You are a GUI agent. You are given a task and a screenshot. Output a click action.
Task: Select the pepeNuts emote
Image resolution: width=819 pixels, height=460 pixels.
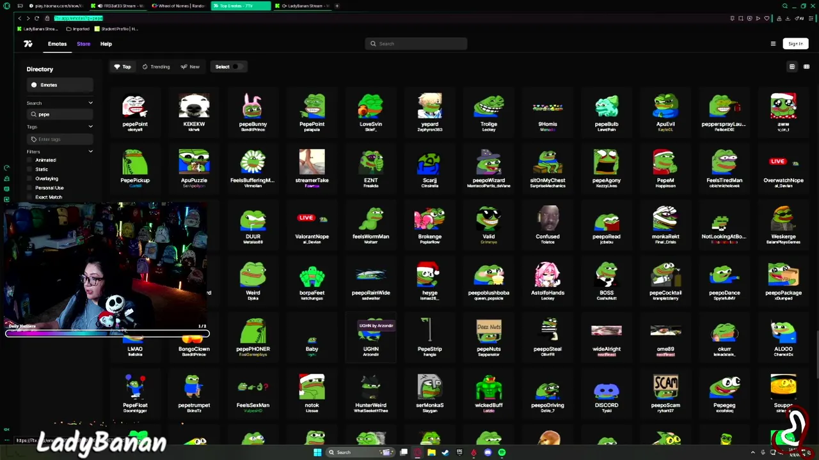(489, 337)
